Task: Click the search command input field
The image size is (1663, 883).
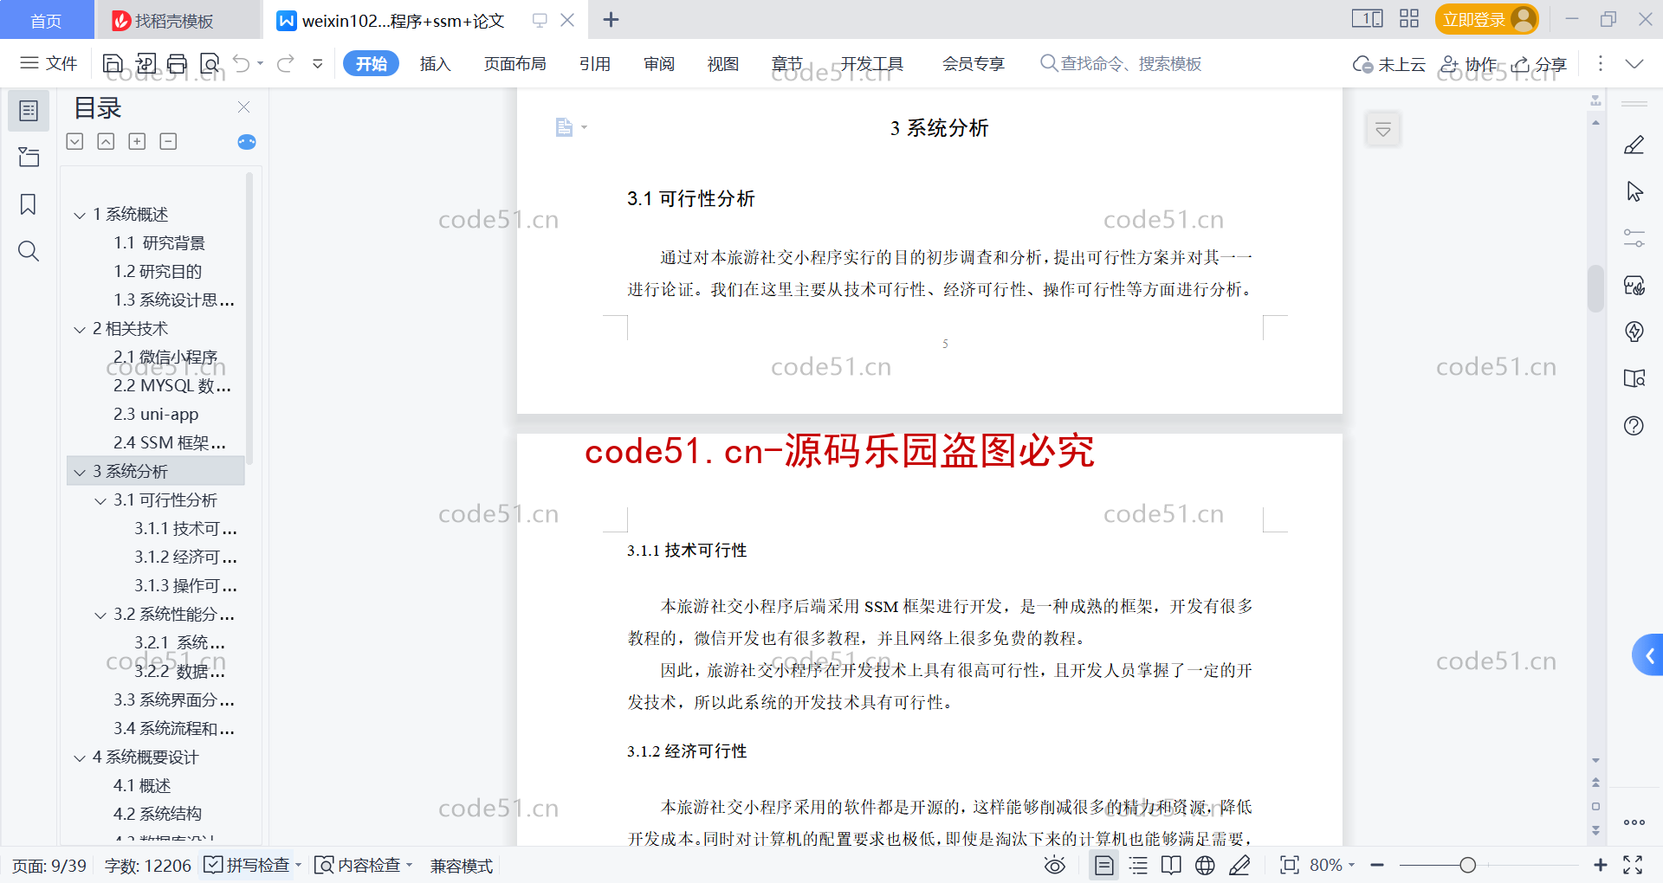Action: [1122, 63]
